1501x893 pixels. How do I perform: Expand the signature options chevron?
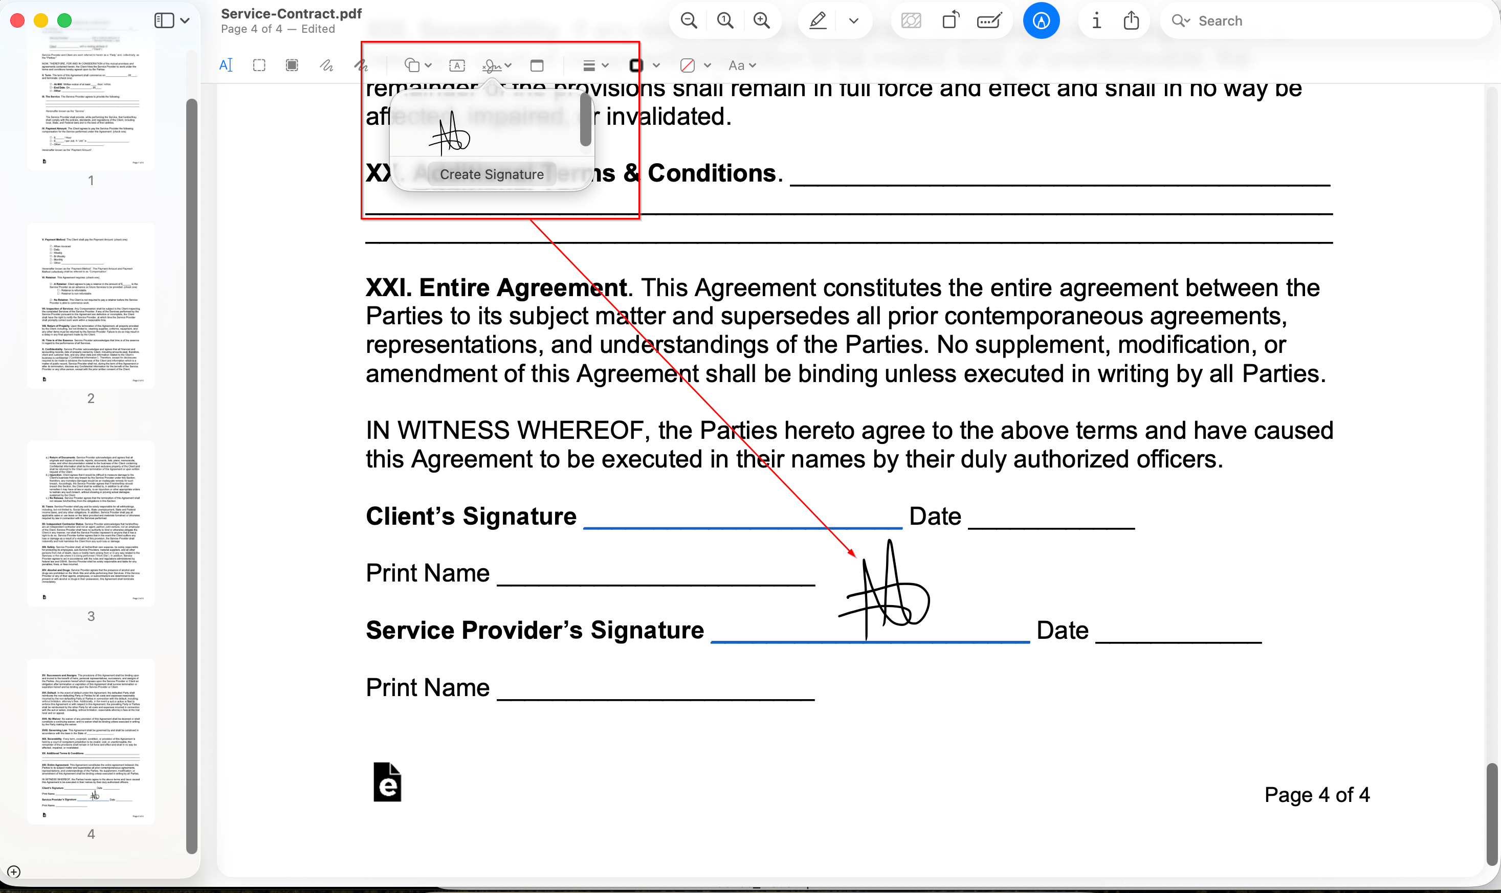click(509, 64)
